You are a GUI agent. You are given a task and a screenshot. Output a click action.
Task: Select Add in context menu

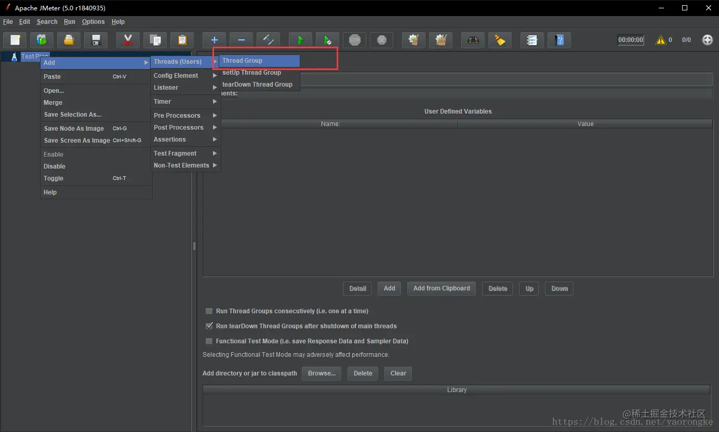pos(96,63)
